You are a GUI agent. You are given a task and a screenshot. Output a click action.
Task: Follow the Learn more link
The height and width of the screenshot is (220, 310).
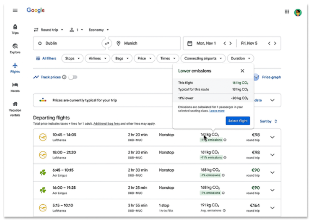(217, 111)
